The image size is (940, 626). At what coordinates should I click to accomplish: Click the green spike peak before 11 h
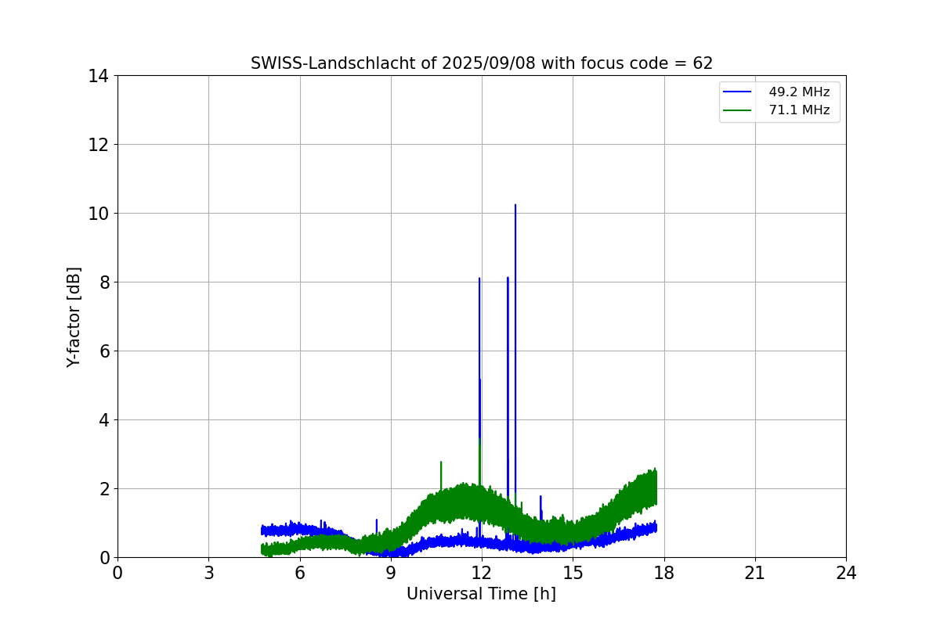click(441, 462)
